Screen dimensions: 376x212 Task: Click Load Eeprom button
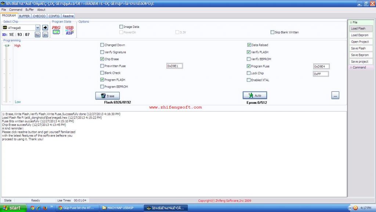tap(361, 35)
